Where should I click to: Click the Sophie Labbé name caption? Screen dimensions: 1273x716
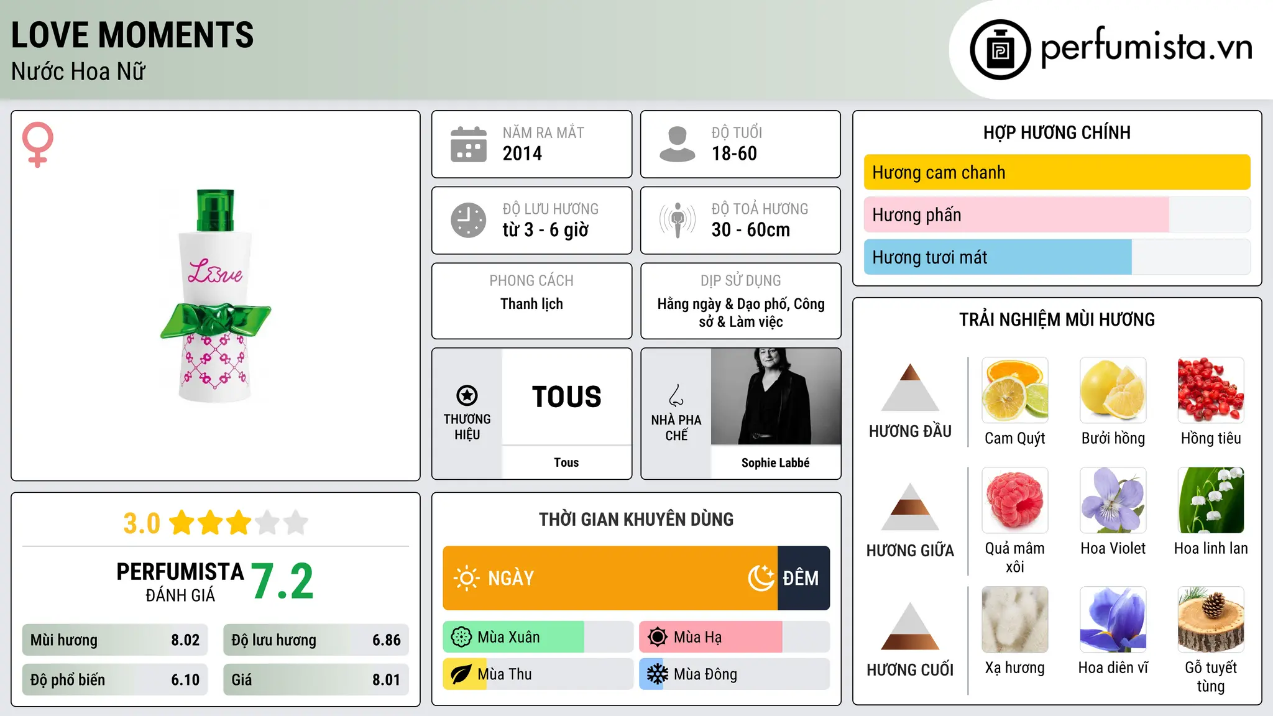776,462
